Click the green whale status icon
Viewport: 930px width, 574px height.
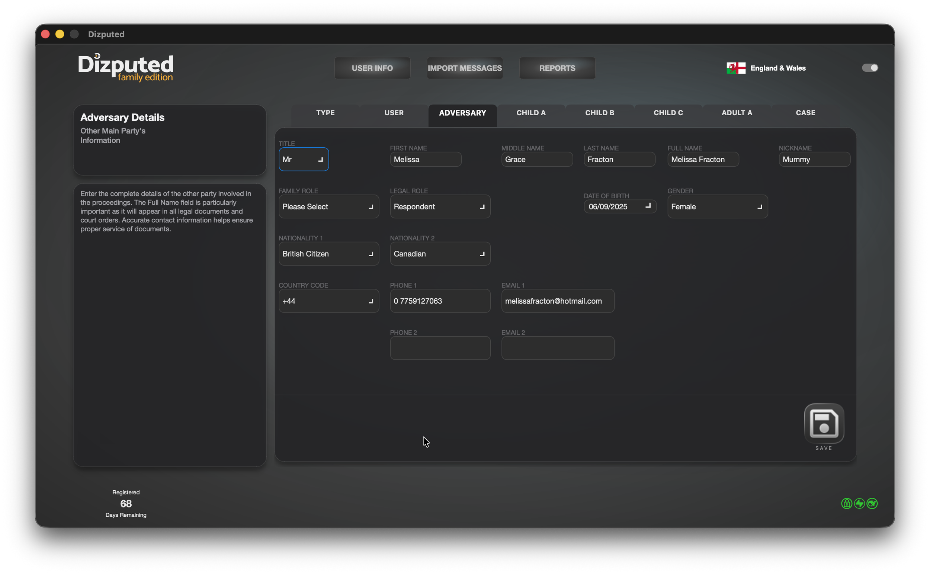(872, 503)
